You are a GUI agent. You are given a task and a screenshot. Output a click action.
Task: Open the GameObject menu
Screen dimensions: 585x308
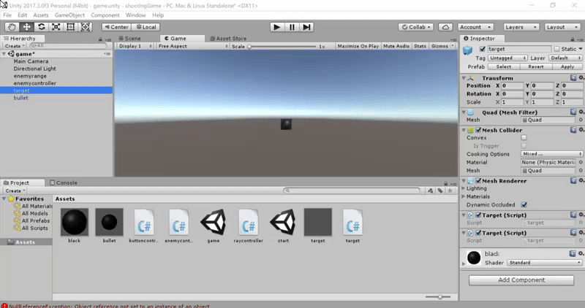click(x=69, y=15)
